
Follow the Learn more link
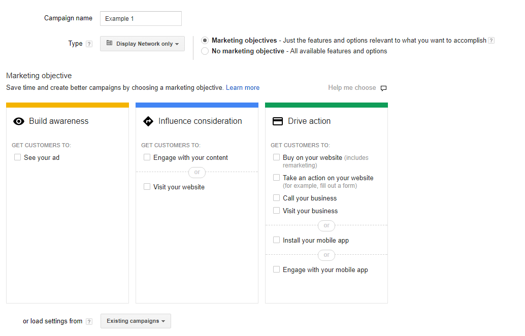[243, 88]
